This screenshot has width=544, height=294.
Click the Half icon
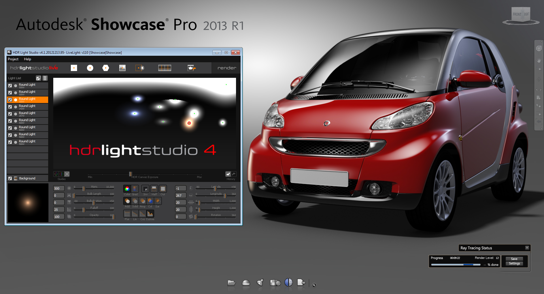pos(154,189)
